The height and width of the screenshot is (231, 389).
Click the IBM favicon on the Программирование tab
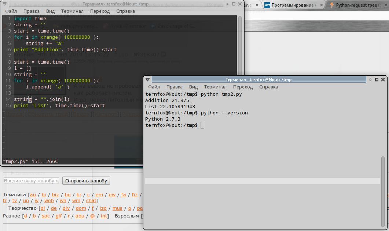(267, 5)
